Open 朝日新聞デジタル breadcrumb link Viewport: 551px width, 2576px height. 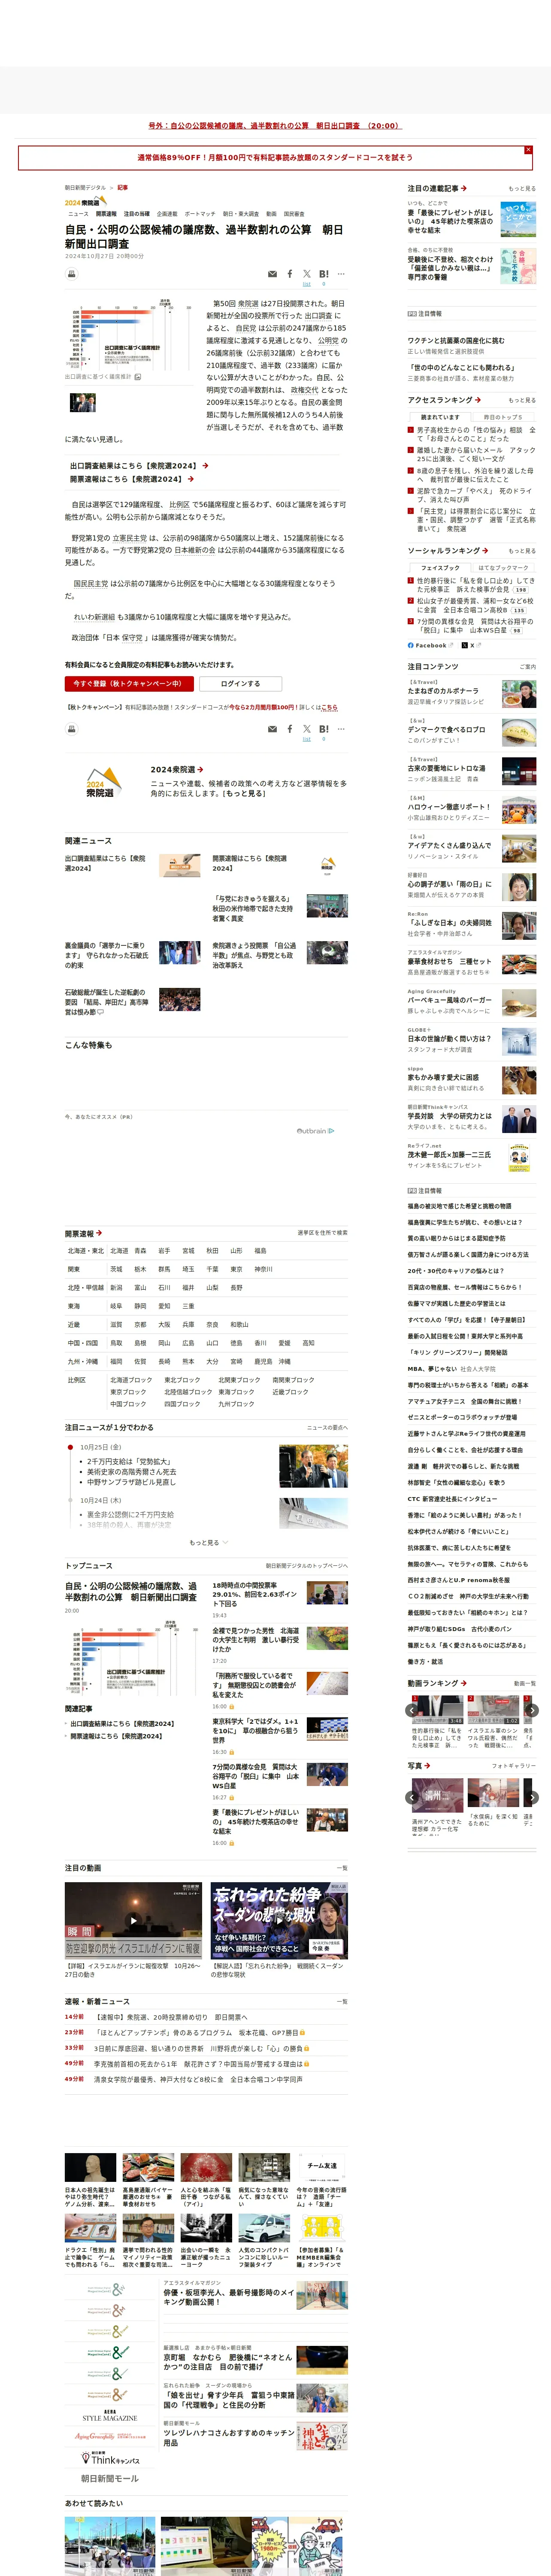coord(85,187)
